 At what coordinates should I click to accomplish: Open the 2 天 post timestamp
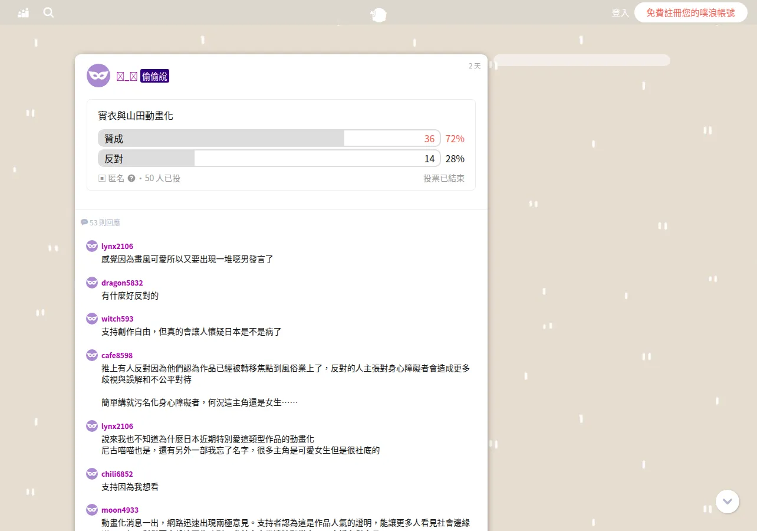(475, 66)
